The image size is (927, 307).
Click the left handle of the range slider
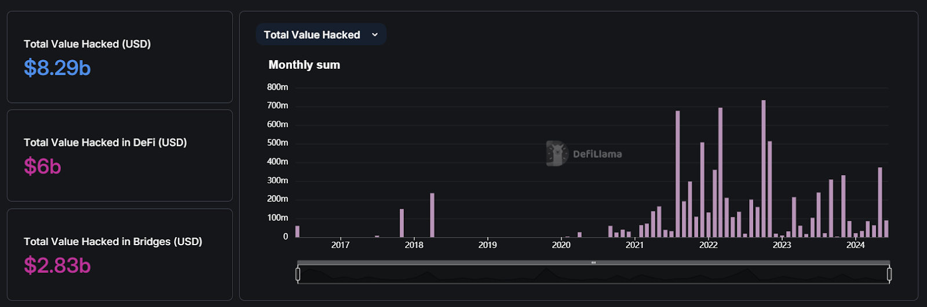(298, 274)
